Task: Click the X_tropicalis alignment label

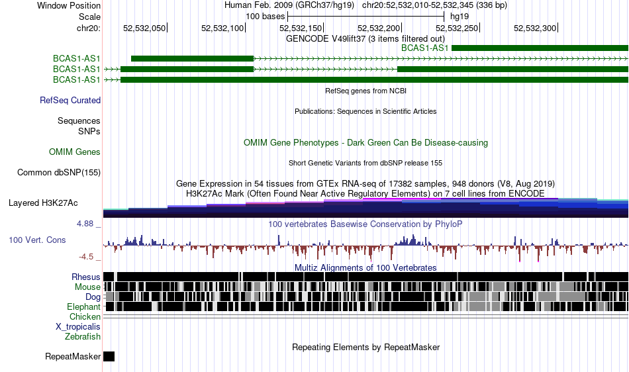Action: pyautogui.click(x=78, y=327)
